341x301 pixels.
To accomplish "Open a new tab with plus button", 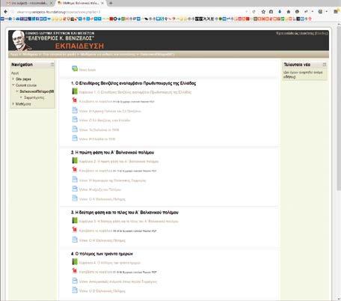I will pos(111,3).
